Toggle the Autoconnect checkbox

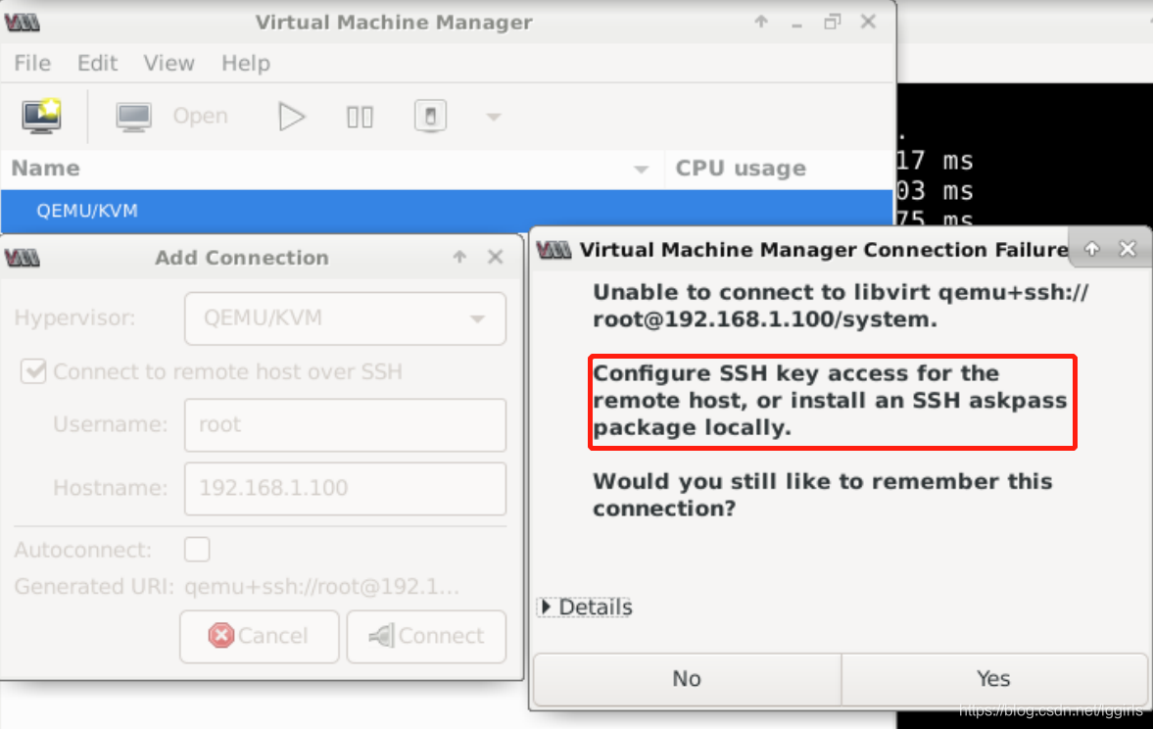196,549
